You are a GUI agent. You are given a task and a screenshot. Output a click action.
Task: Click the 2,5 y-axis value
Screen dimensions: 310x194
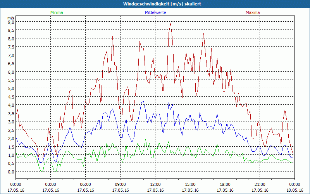coord(11,130)
